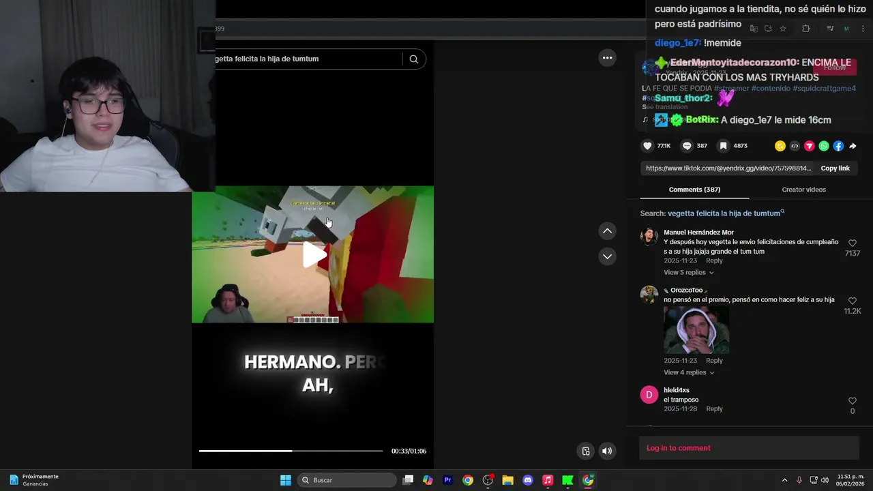Viewport: 873px width, 491px height.
Task: Open the crying man GIF in OrozcoToo's comment
Action: coord(696,330)
